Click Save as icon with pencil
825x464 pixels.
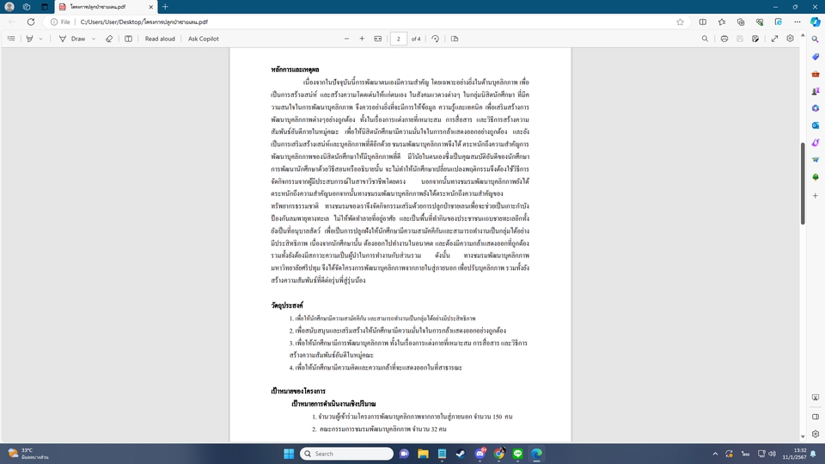755,39
